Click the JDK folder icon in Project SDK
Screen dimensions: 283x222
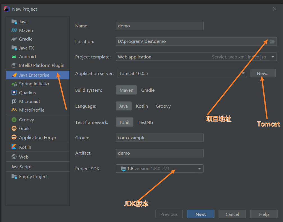[123, 169]
